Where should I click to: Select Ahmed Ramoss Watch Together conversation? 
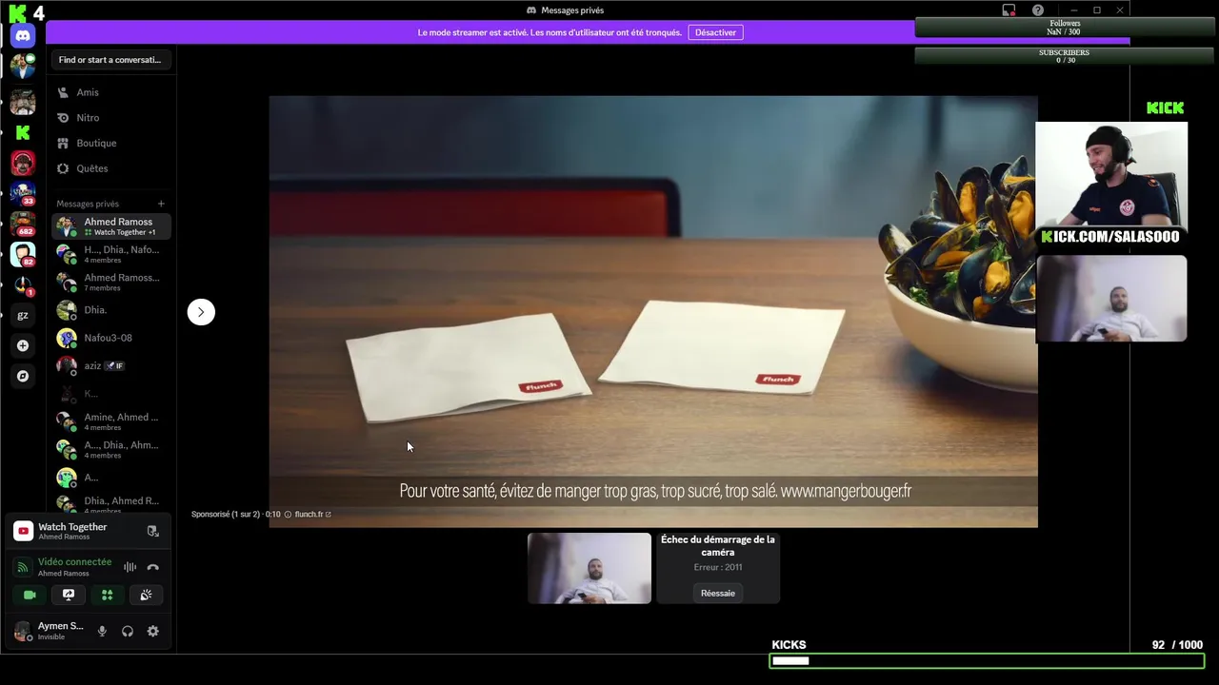[111, 226]
